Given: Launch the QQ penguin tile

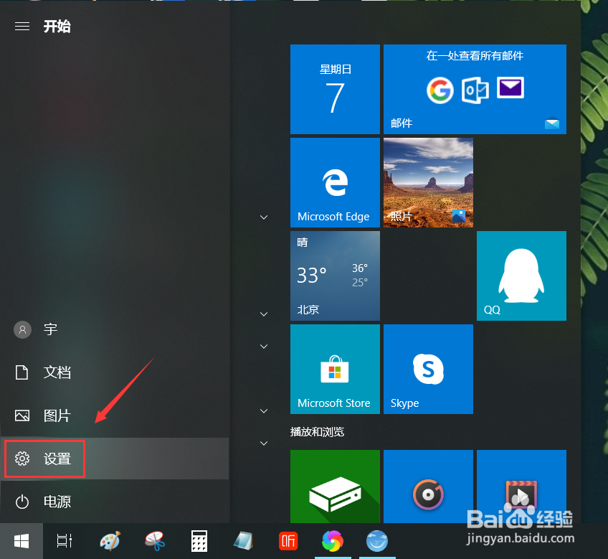Looking at the screenshot, I should pos(521,276).
